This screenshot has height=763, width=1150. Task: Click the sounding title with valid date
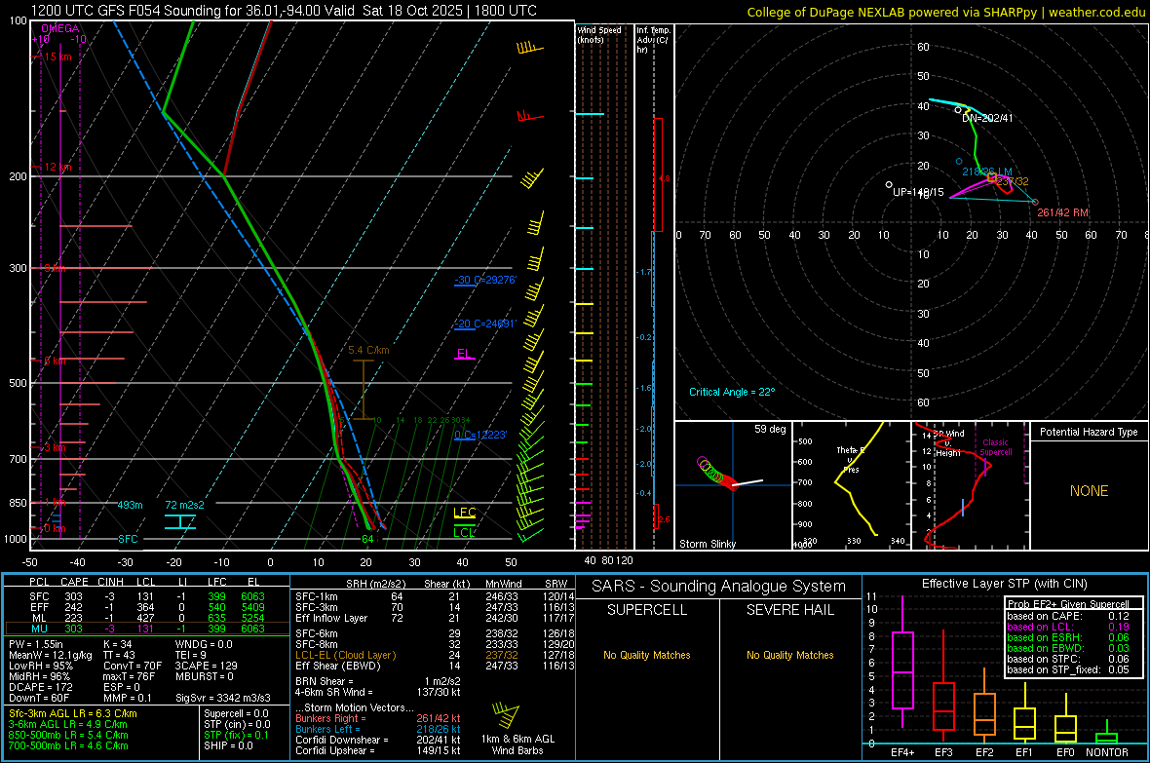point(283,11)
